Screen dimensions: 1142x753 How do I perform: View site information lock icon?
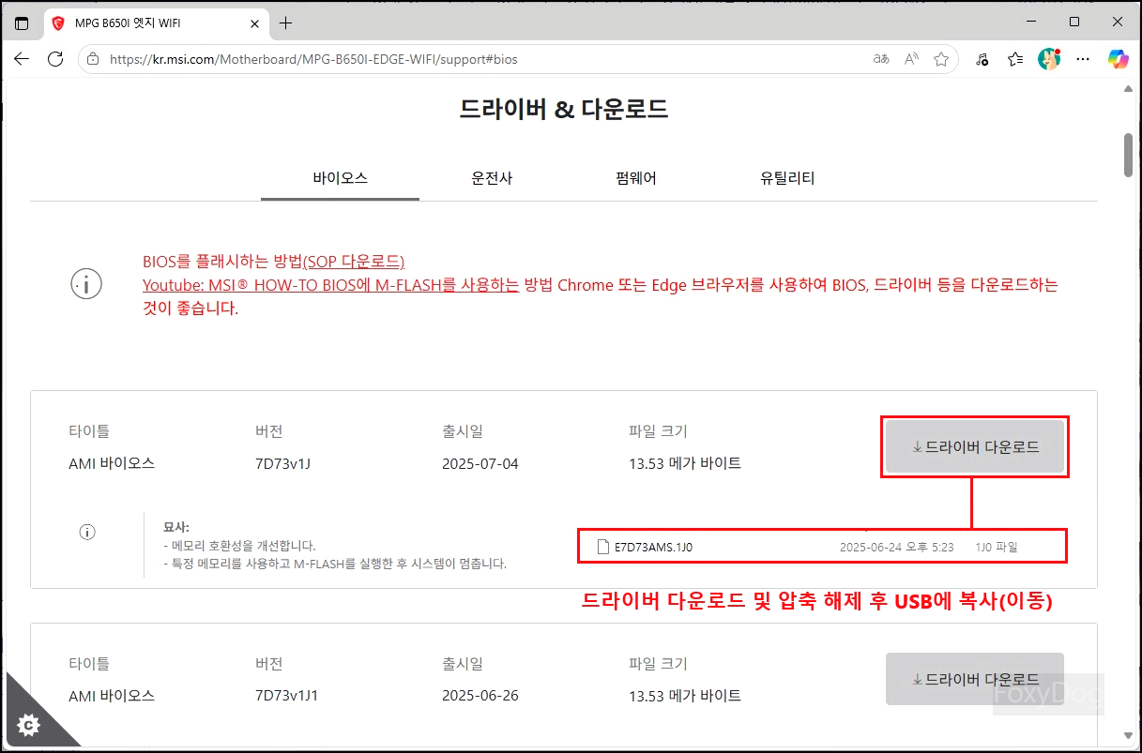click(x=93, y=59)
